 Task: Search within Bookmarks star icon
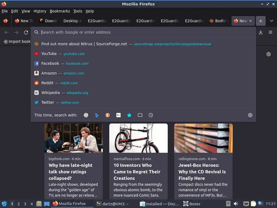129,115
